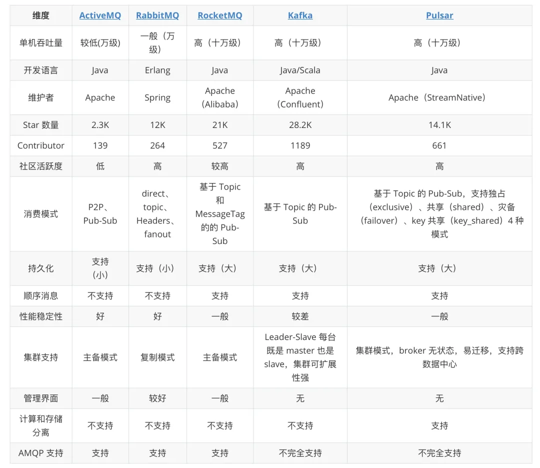This screenshot has width=540, height=468.
Task: Open the ActiveMQ link in header
Action: 100,15
